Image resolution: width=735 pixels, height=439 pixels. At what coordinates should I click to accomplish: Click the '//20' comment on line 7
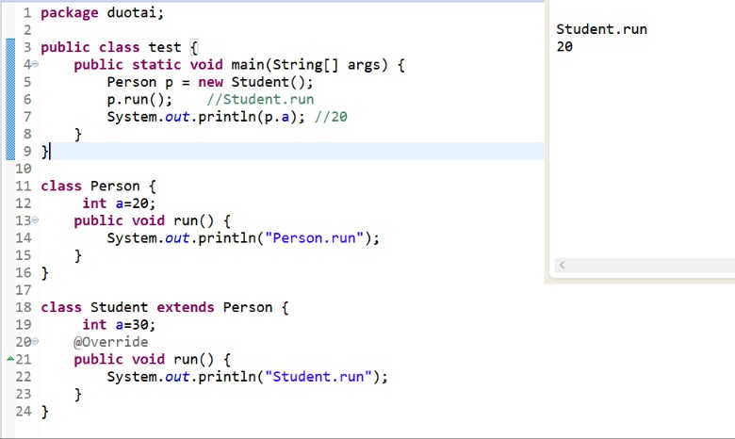point(331,117)
